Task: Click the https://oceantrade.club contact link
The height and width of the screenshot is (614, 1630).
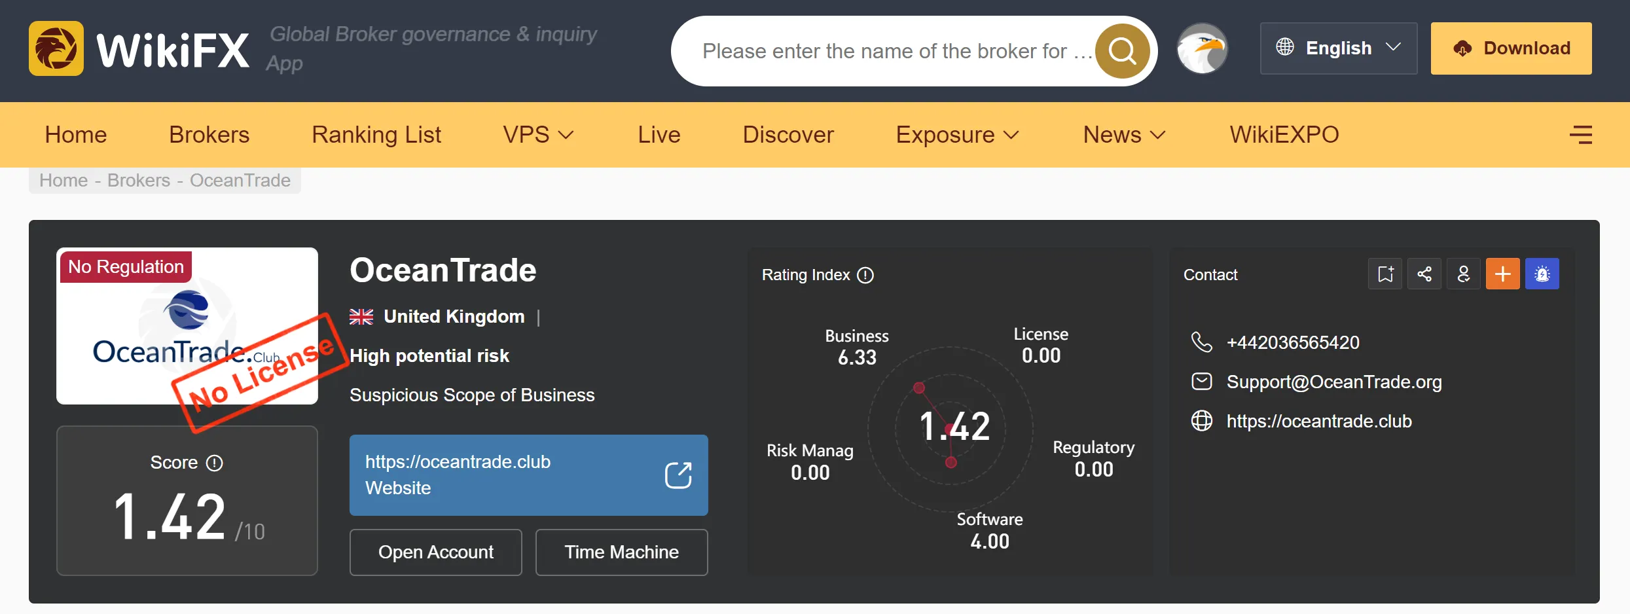Action: tap(1319, 421)
